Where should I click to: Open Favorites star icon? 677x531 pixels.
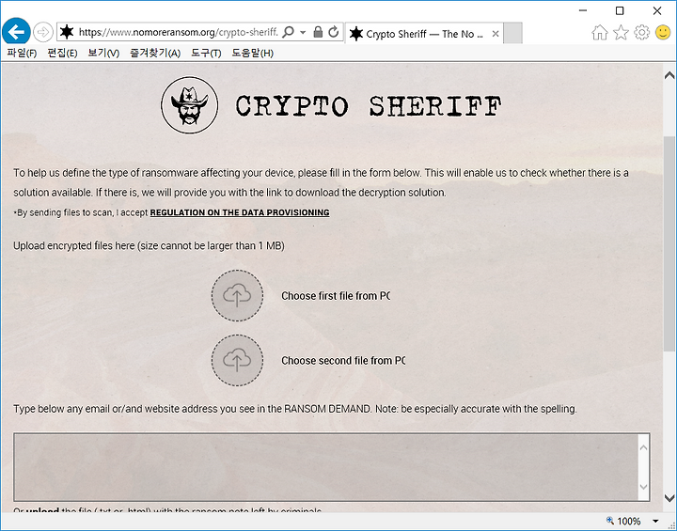621,32
